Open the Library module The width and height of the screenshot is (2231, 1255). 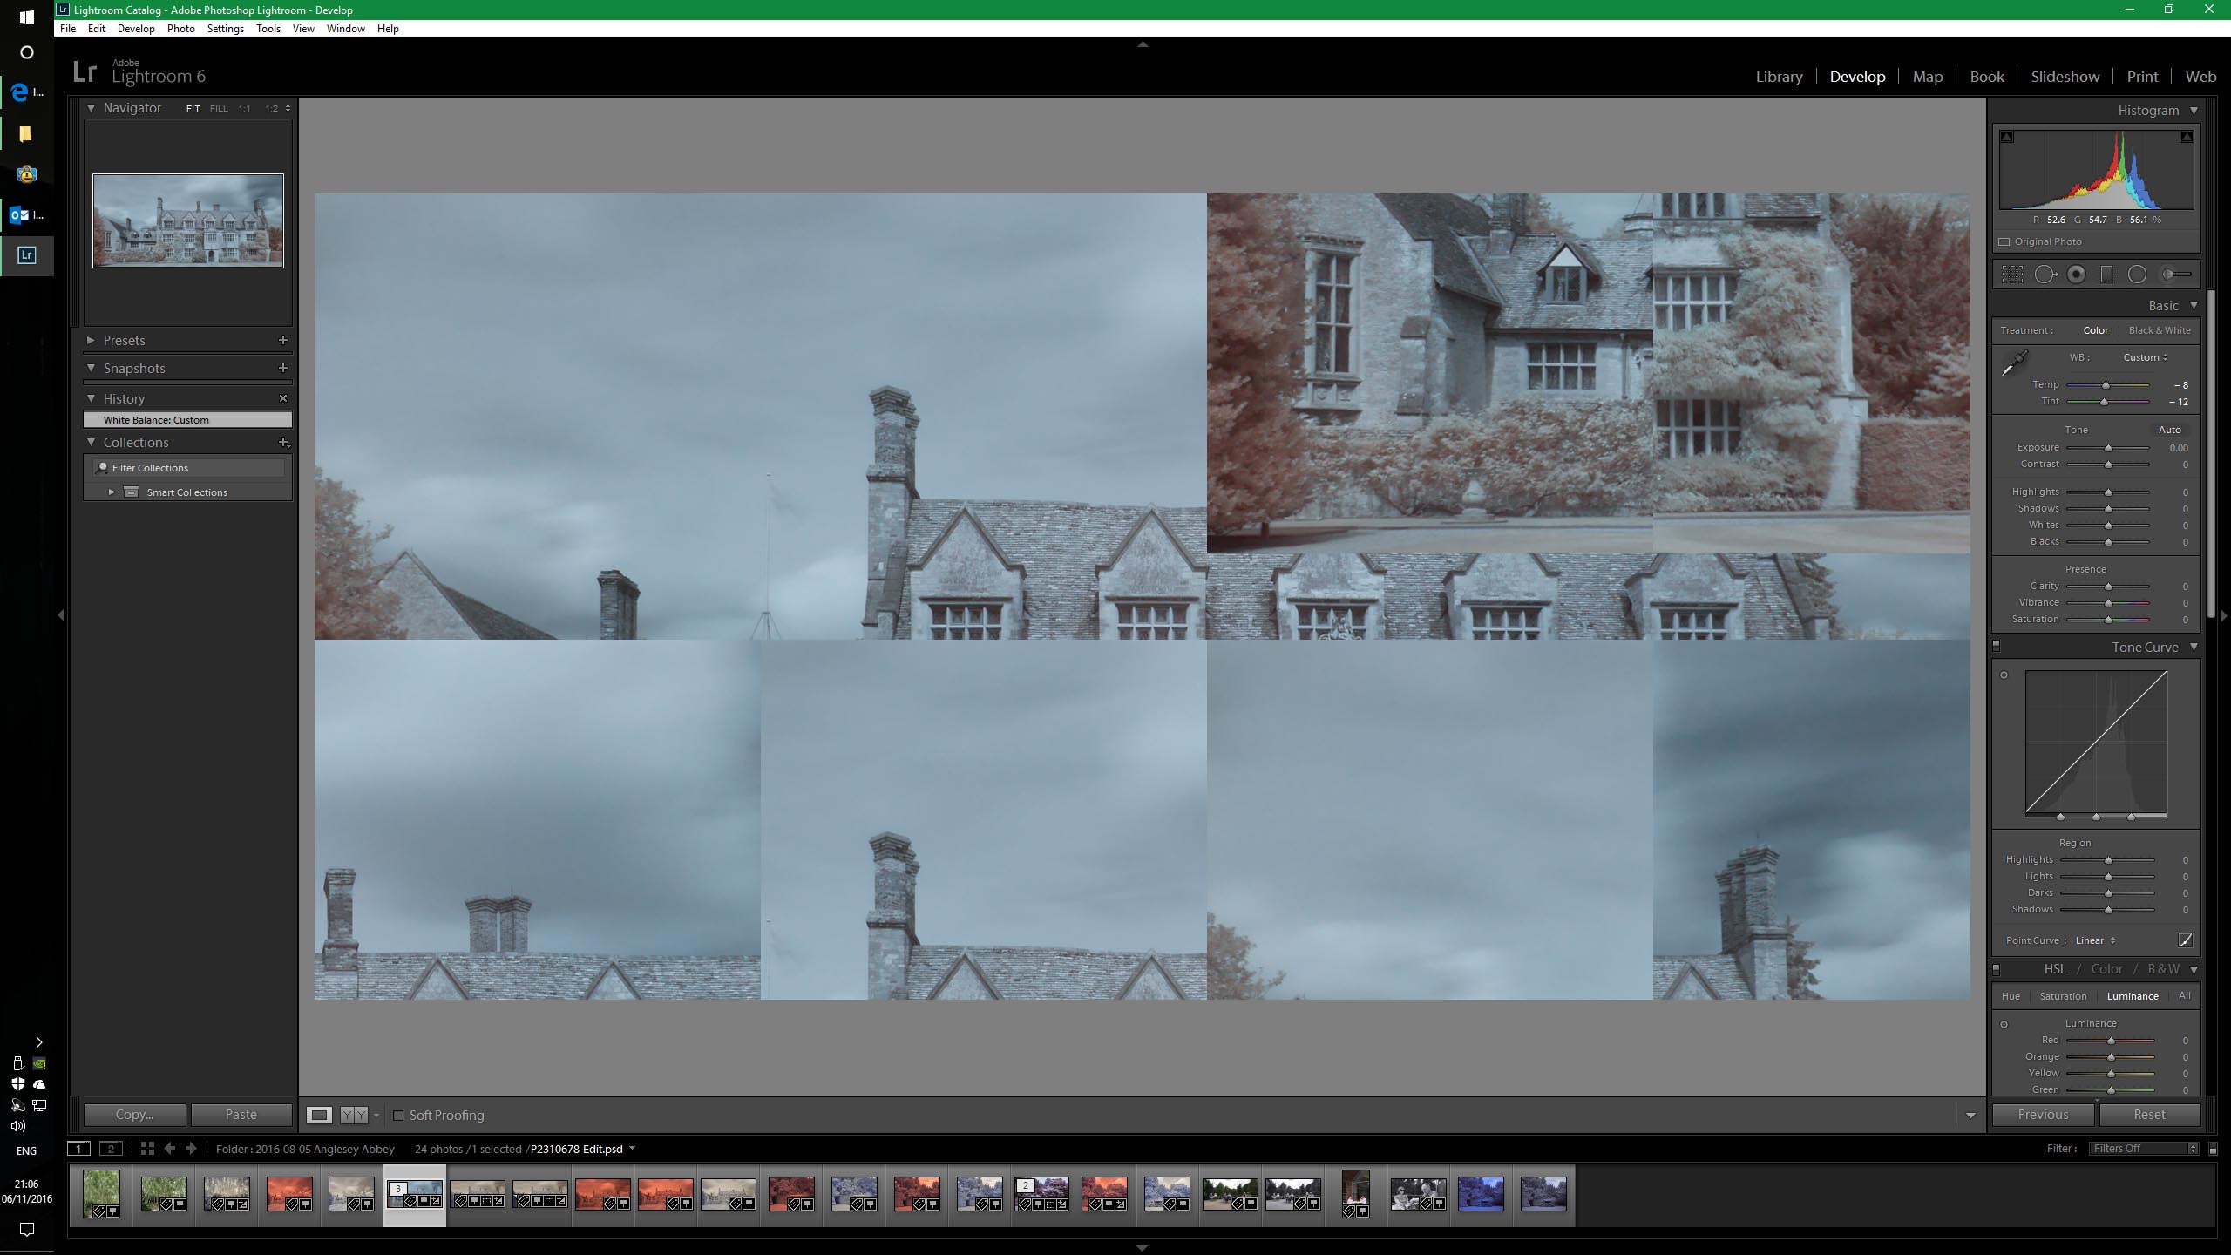[1779, 77]
